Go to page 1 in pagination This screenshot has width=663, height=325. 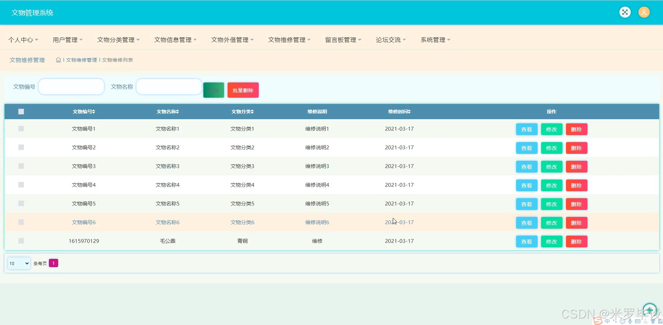pyautogui.click(x=53, y=263)
